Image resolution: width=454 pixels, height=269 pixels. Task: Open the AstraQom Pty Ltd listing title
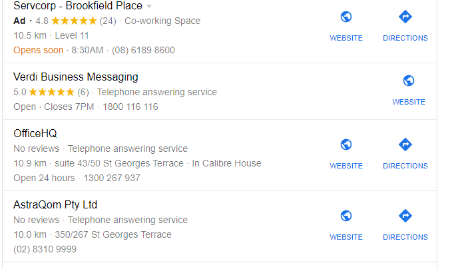(x=55, y=204)
